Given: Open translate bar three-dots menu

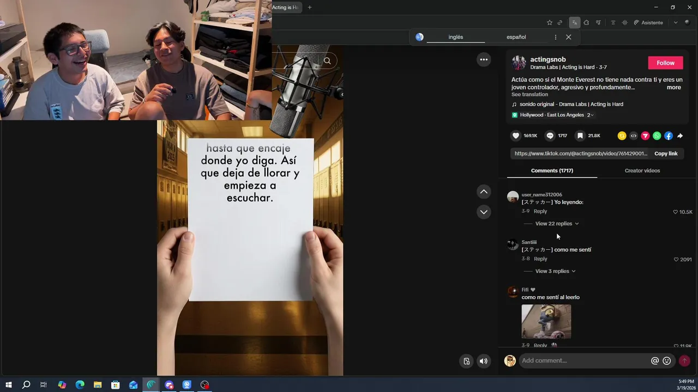Looking at the screenshot, I should [x=555, y=37].
